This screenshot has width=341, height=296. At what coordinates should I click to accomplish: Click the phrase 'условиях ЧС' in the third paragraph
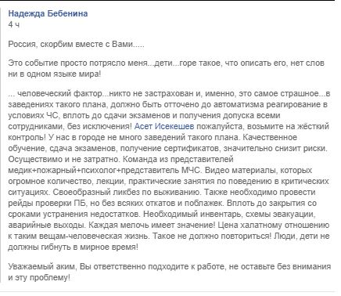(30, 115)
